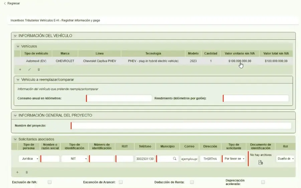Click the Municipio search magnifier icon

174,159
